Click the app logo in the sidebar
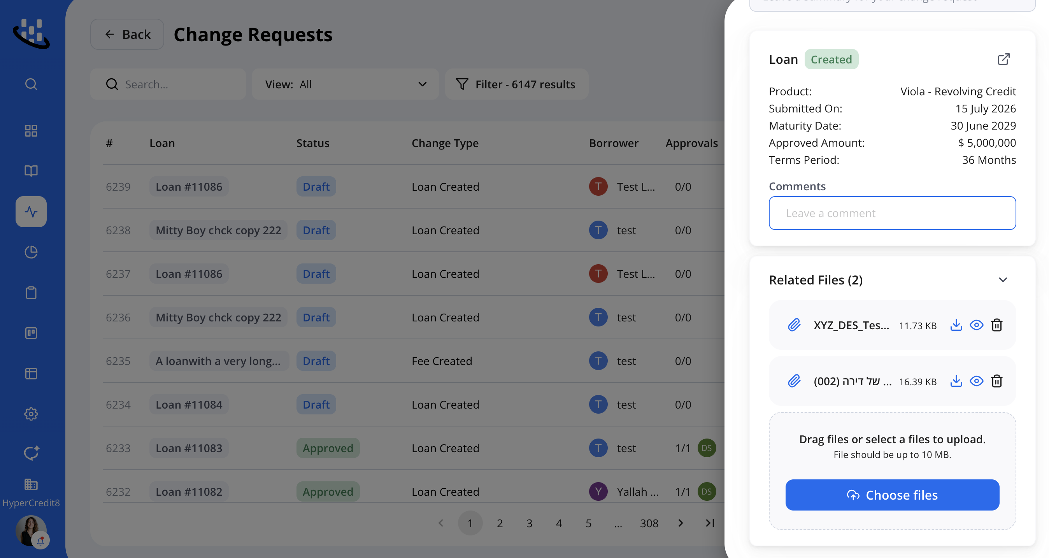 pyautogui.click(x=31, y=34)
